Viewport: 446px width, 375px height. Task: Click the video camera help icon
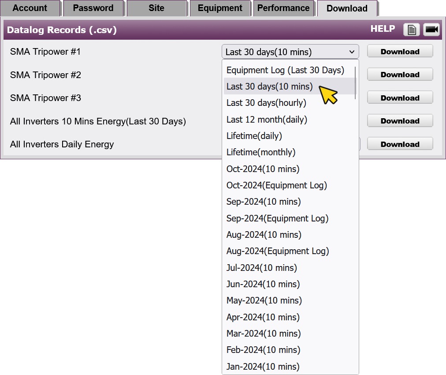[431, 30]
